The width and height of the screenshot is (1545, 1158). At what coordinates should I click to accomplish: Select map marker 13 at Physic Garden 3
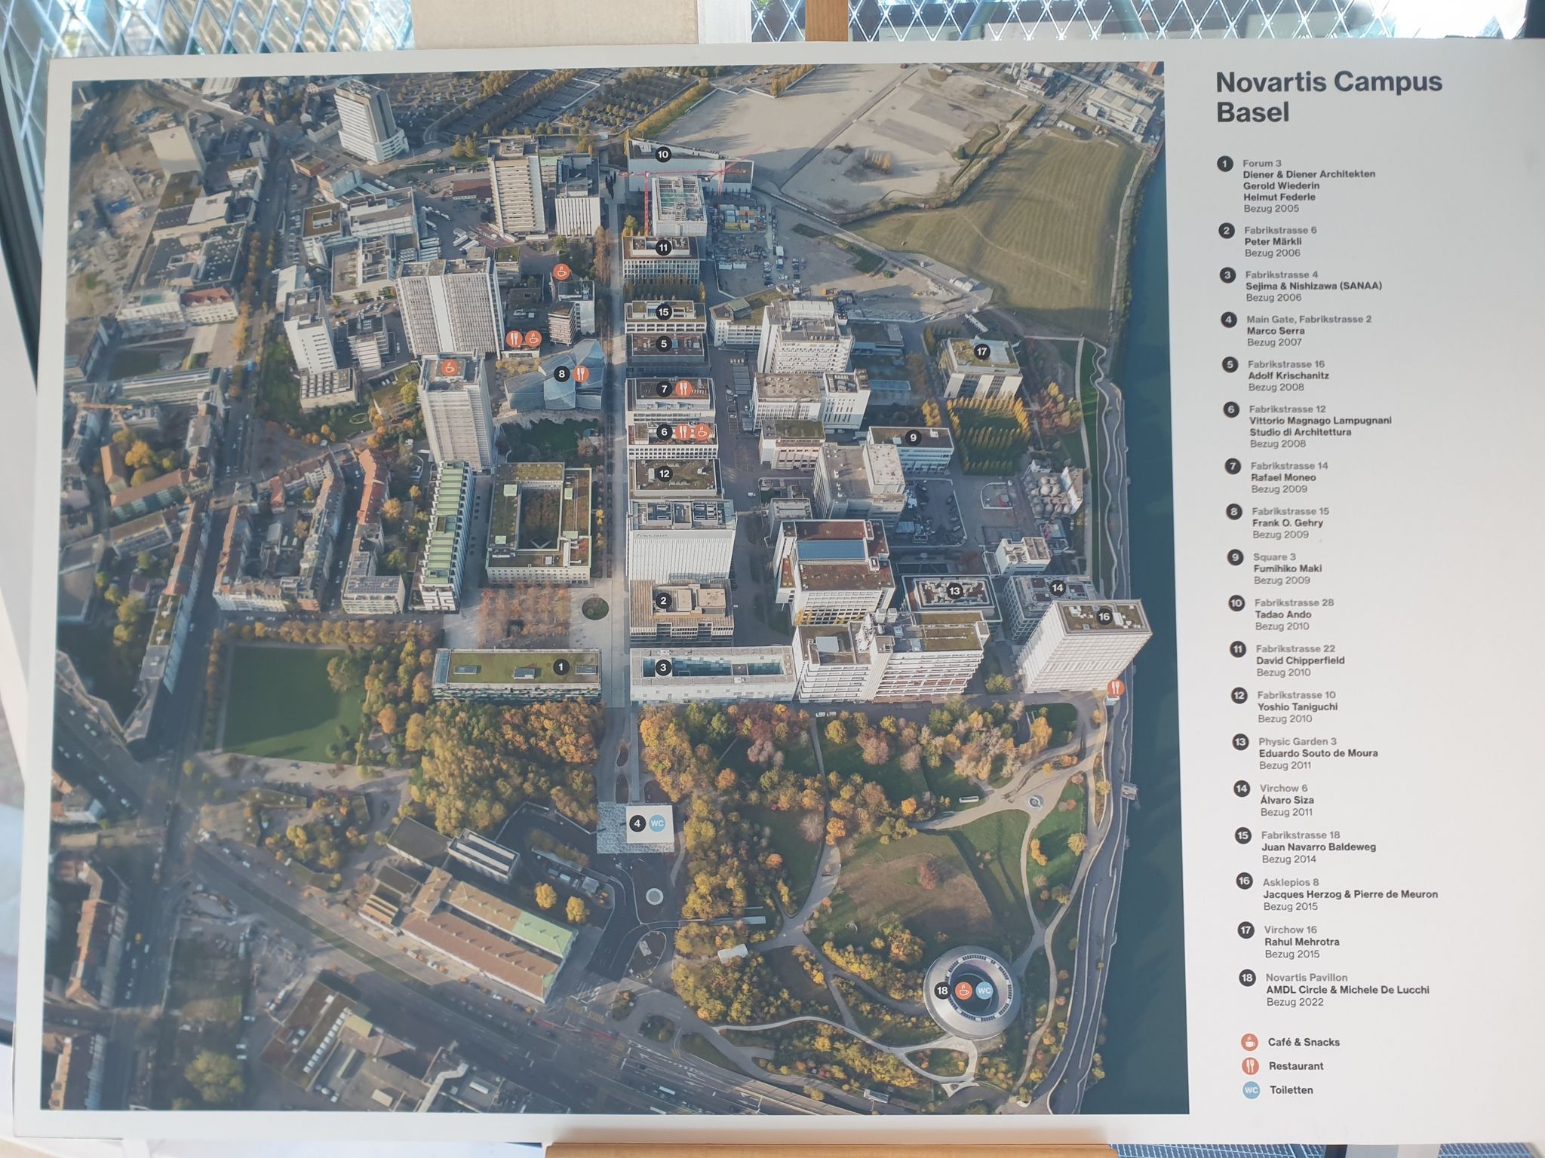(954, 591)
